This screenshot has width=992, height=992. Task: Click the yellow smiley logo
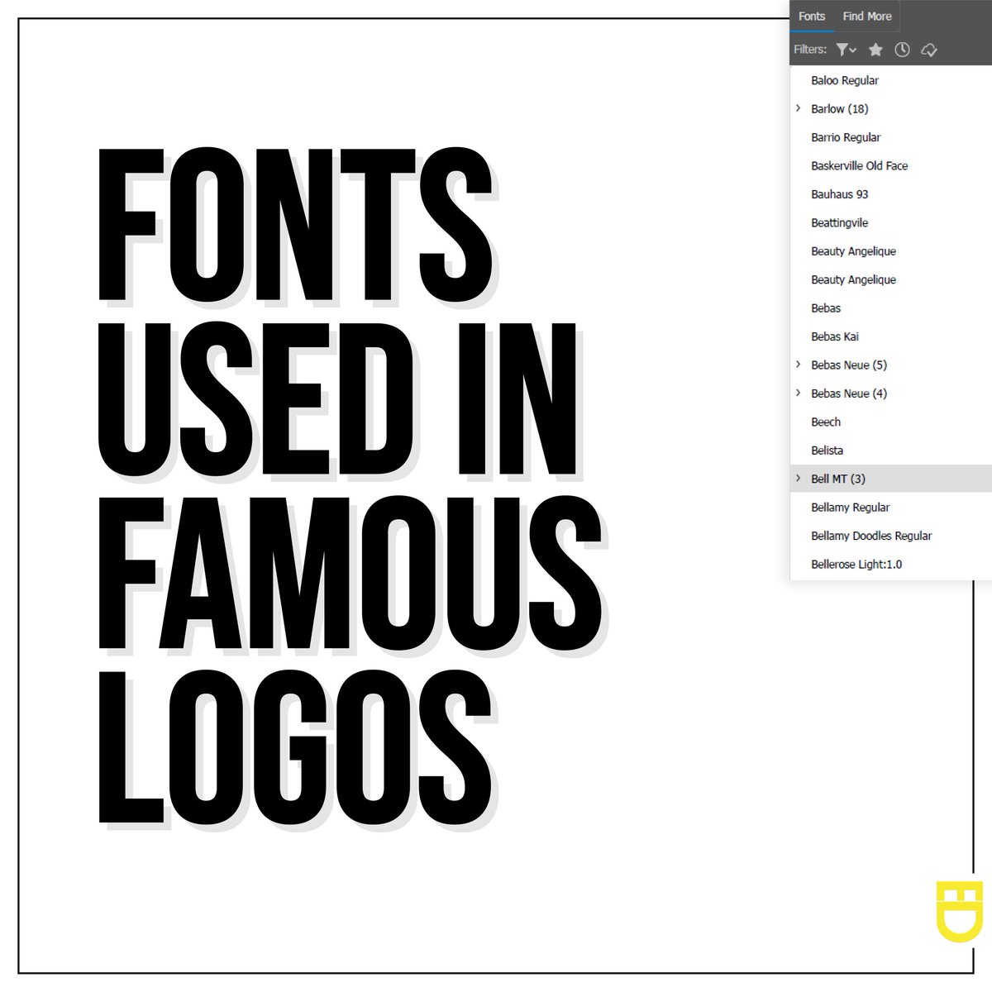tap(960, 911)
